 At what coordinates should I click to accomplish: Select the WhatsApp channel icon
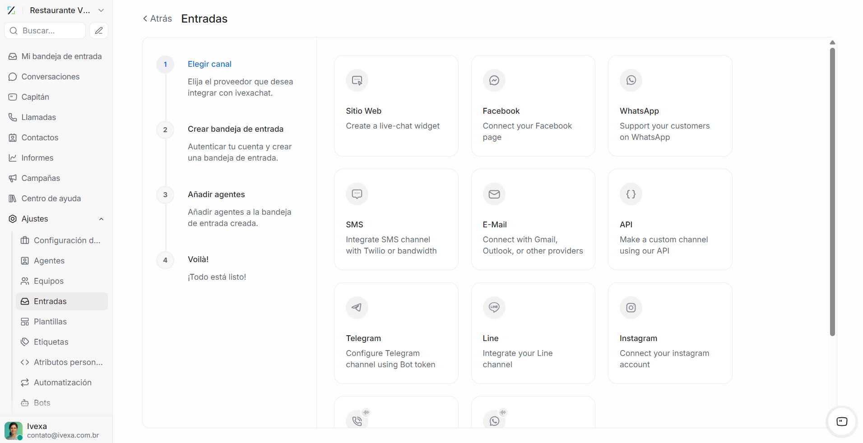(631, 80)
